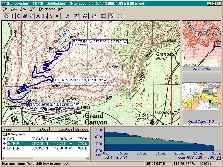This screenshot has width=223, height=167.
Task: Click the diamond icon for BATR3M row
Action: point(4,148)
